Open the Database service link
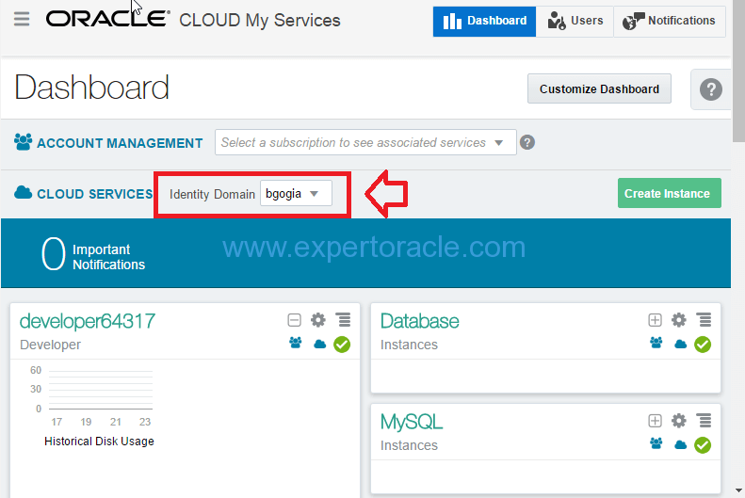 click(x=419, y=321)
